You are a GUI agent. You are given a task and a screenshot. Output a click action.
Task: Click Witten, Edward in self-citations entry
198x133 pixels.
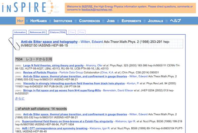(138, 114)
